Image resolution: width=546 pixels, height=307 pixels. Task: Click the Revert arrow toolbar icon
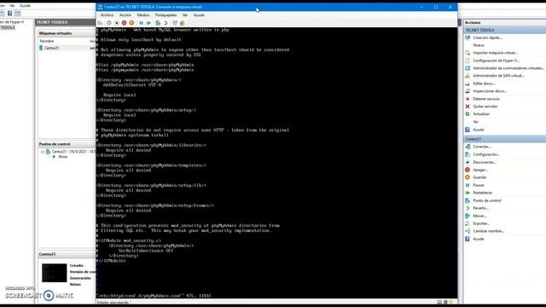click(166, 23)
